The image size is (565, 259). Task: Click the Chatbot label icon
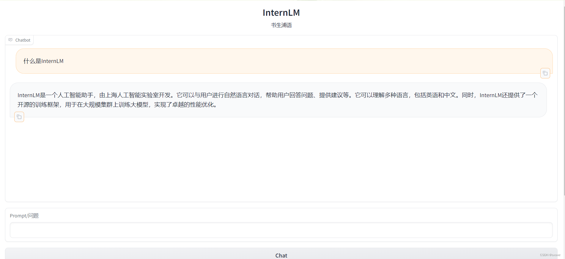click(x=10, y=40)
